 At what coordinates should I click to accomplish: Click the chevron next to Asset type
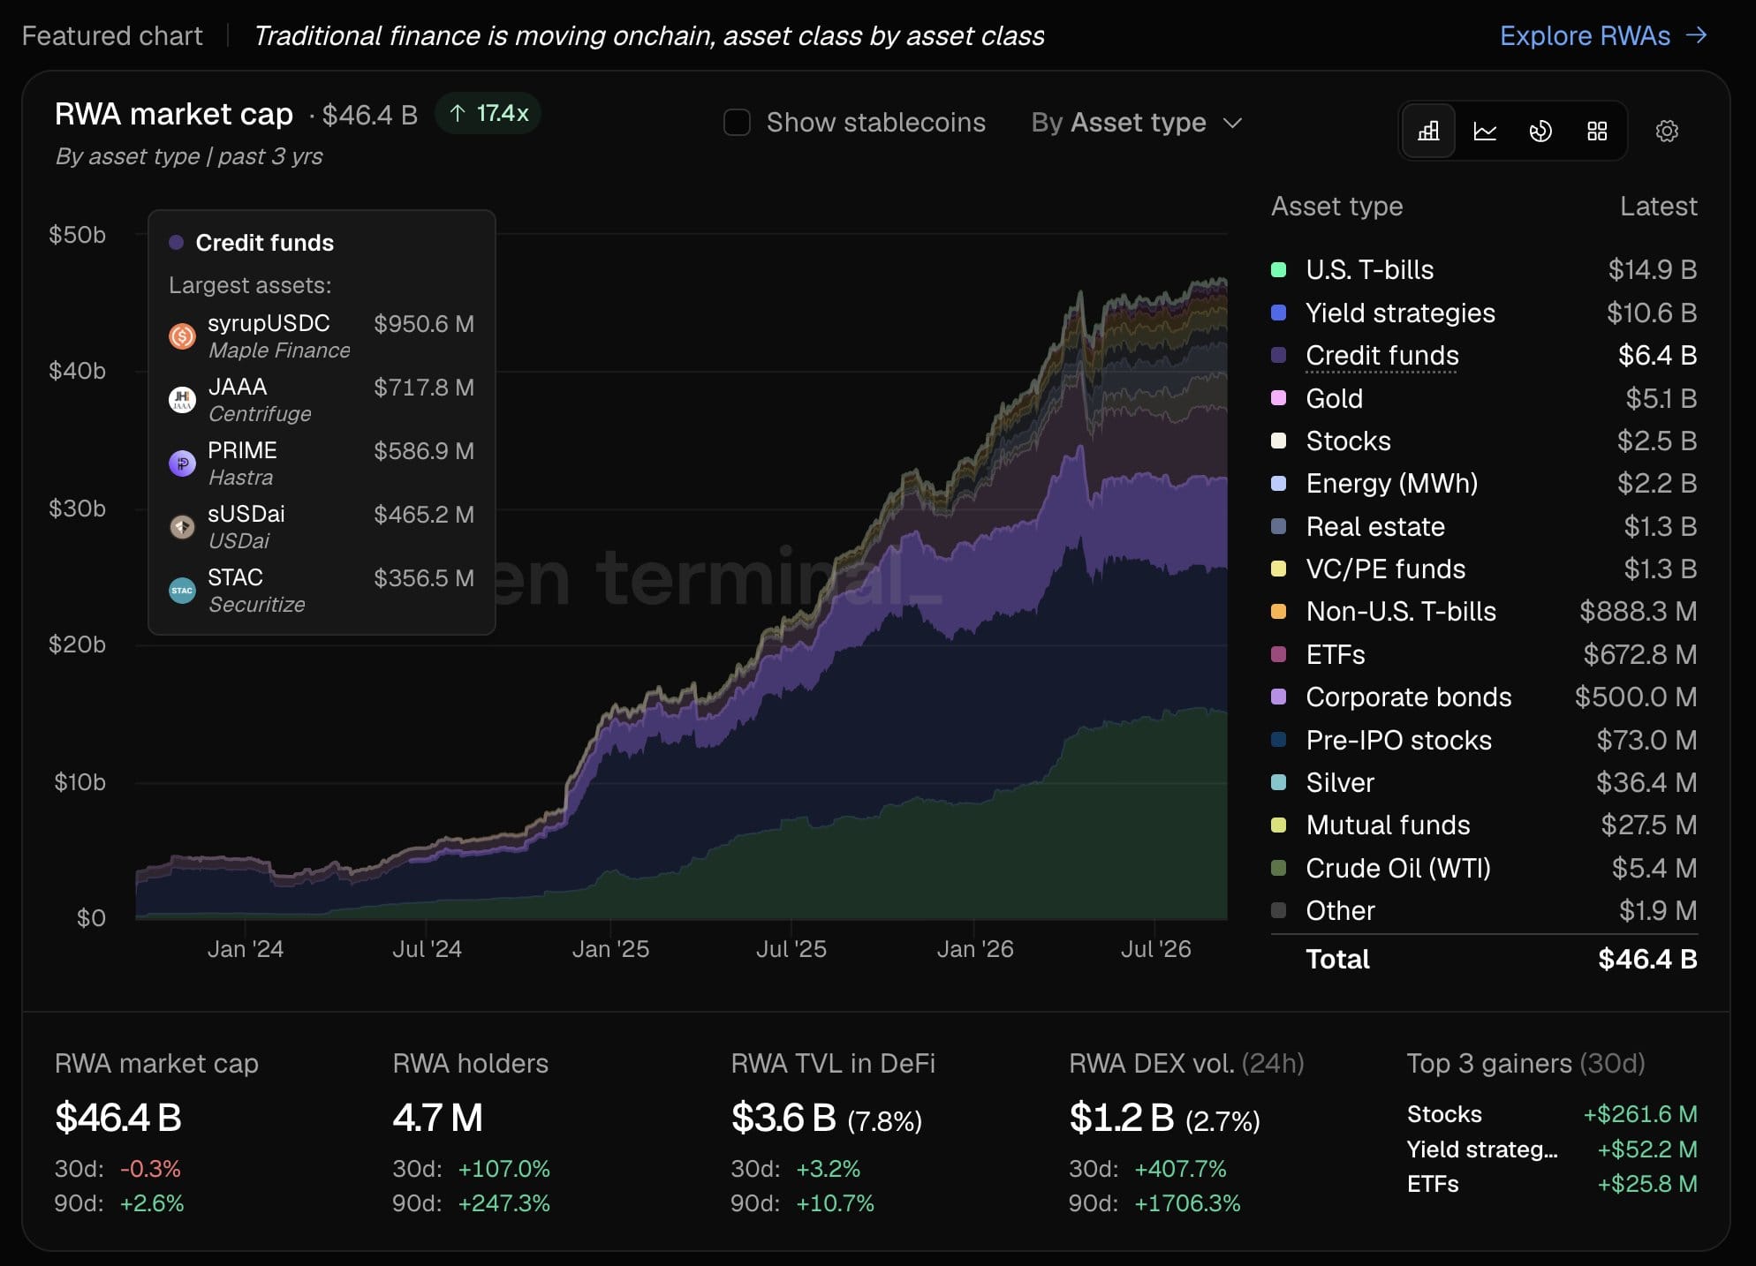pos(1232,123)
